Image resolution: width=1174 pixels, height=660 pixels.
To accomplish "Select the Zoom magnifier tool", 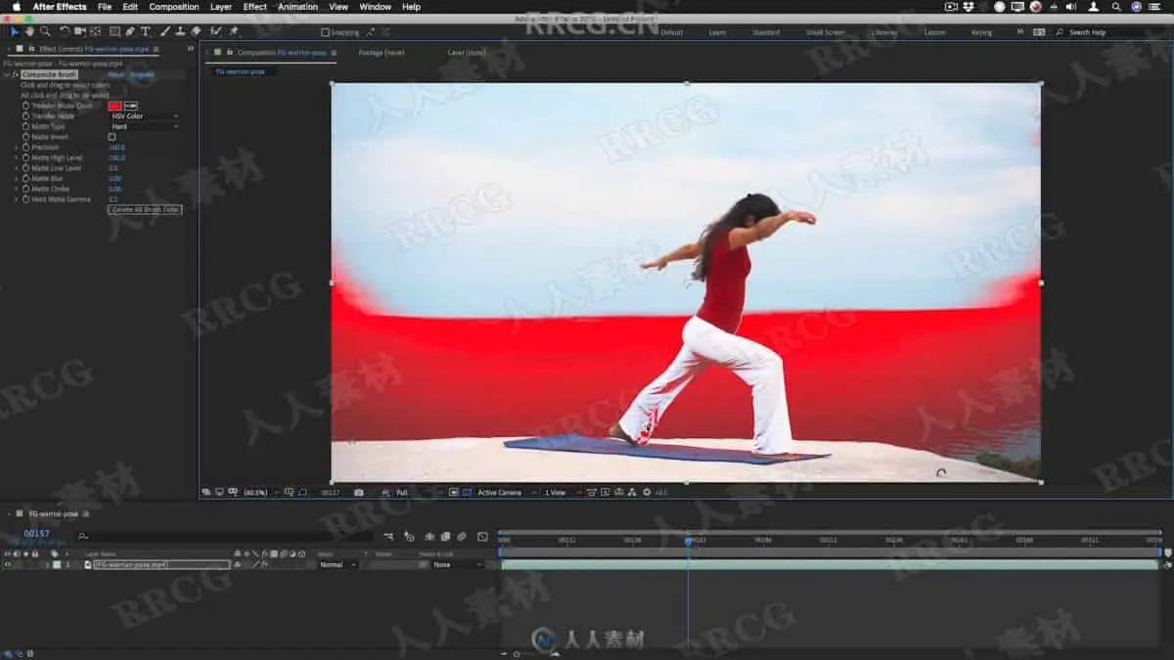I will click(45, 31).
